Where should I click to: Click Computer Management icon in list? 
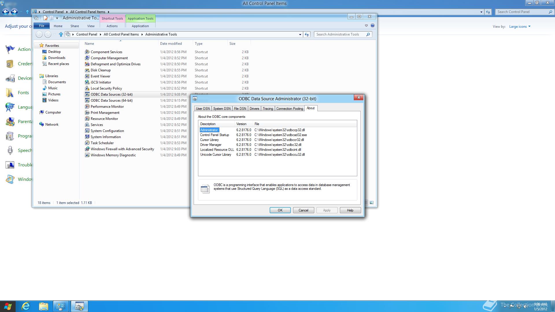pos(87,58)
